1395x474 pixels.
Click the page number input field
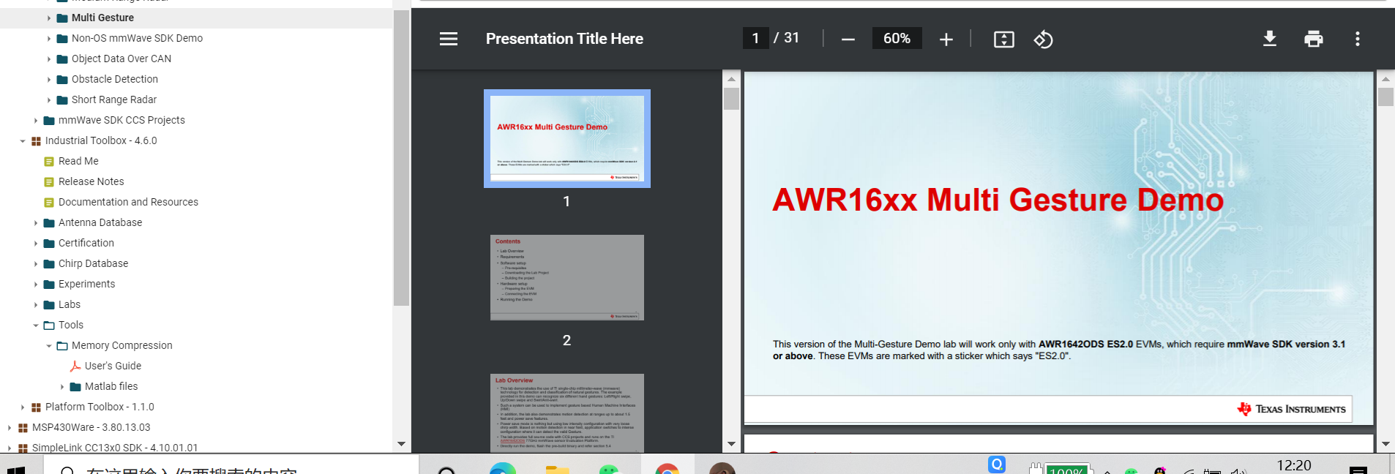(755, 38)
